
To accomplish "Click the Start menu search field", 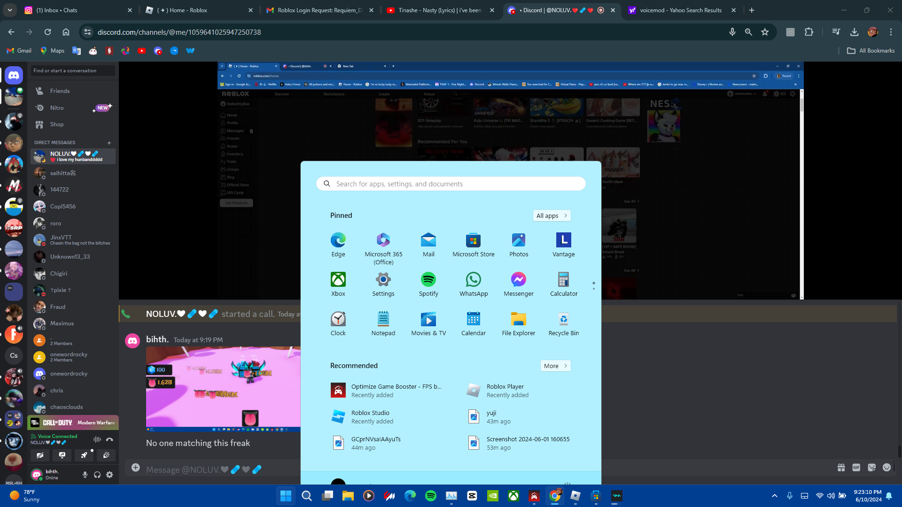I will [451, 184].
